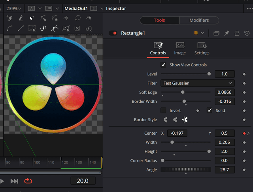Click the Delete Point X icon
This screenshot has height=192, width=253.
[77, 28]
